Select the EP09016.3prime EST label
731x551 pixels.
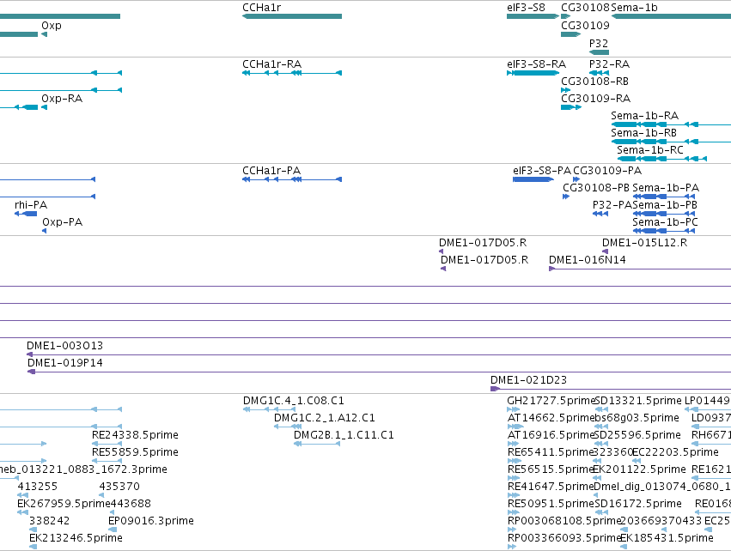pos(151,521)
